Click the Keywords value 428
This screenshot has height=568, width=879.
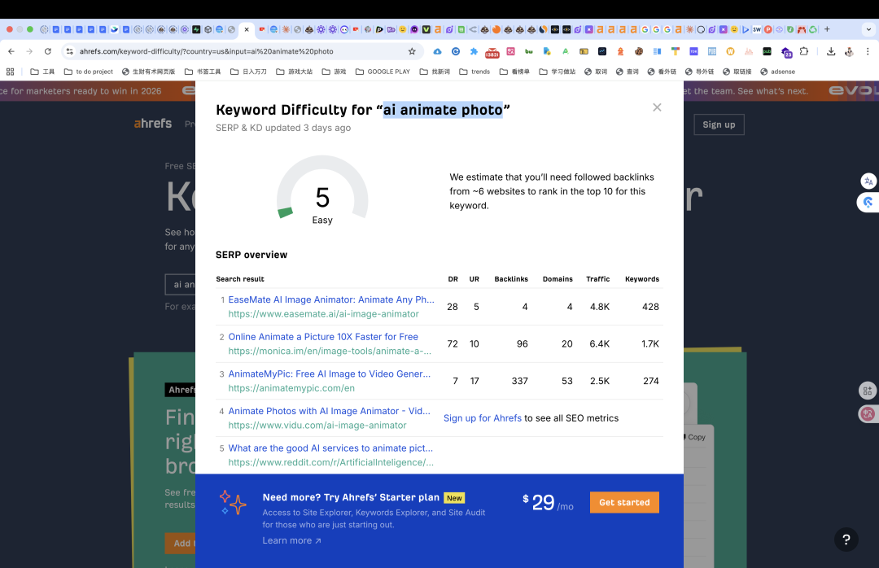pos(650,307)
